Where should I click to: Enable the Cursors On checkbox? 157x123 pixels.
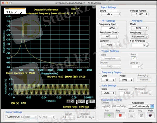[x=6, y=117]
